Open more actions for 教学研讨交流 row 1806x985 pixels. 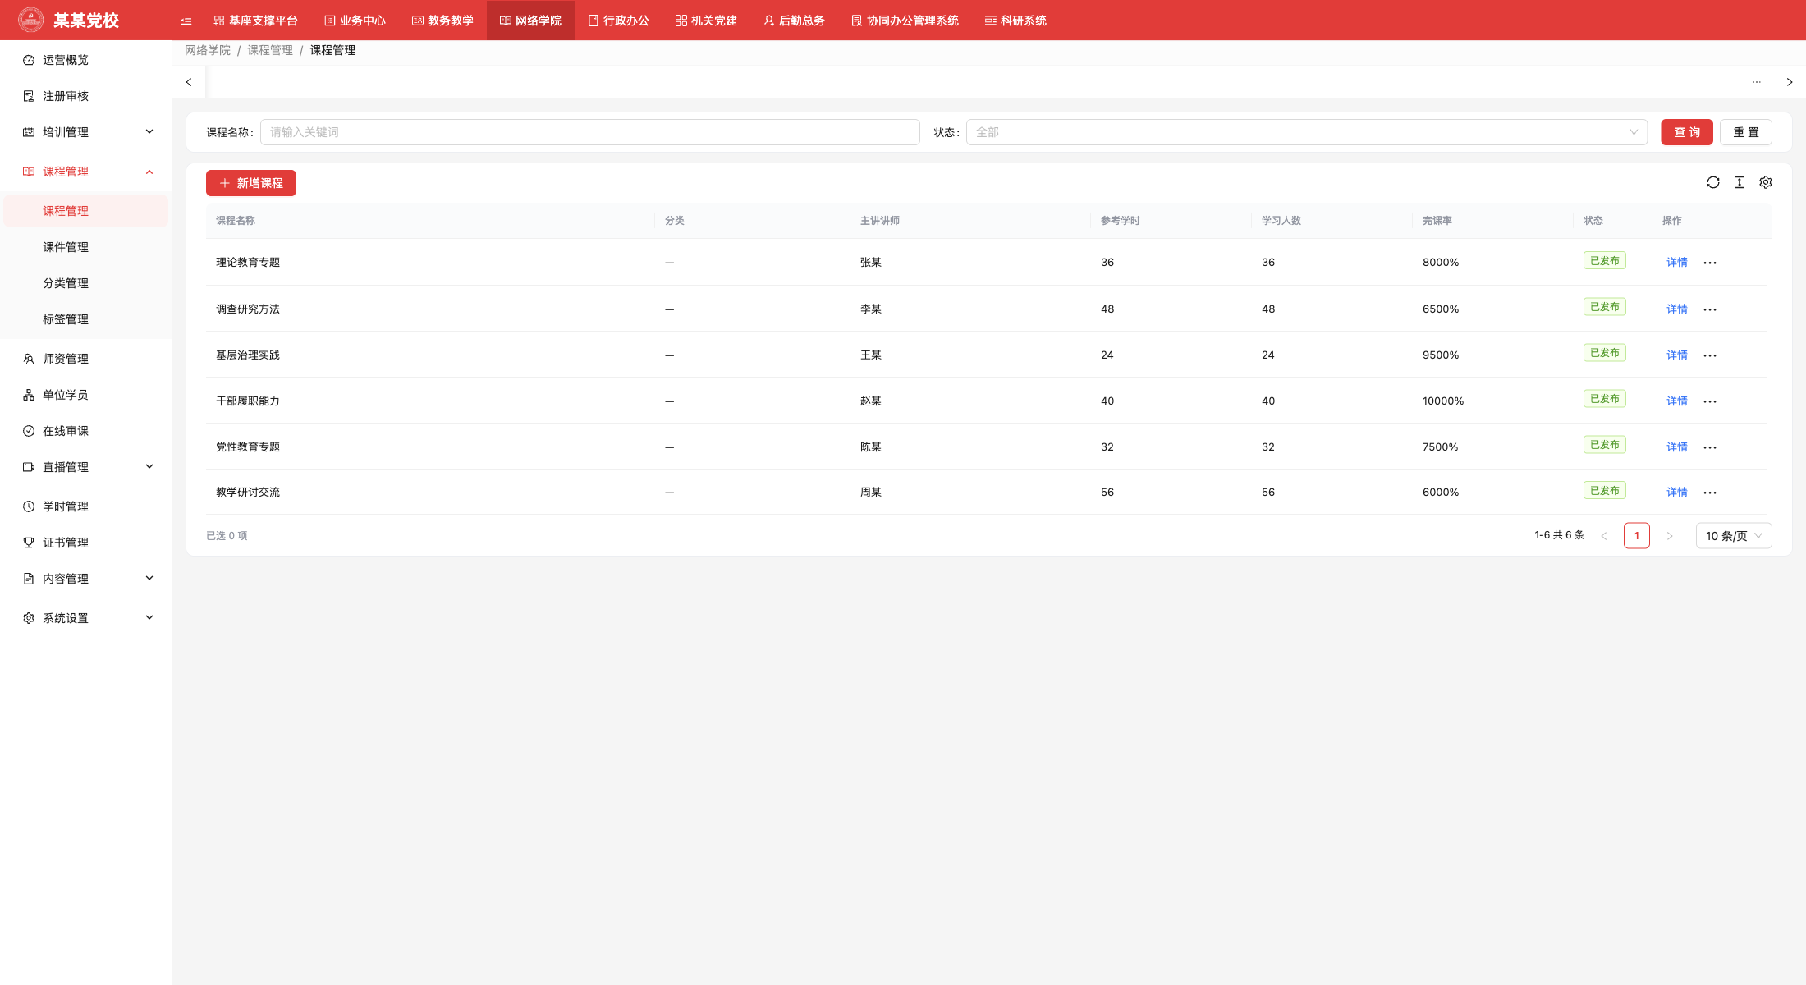pyautogui.click(x=1710, y=492)
